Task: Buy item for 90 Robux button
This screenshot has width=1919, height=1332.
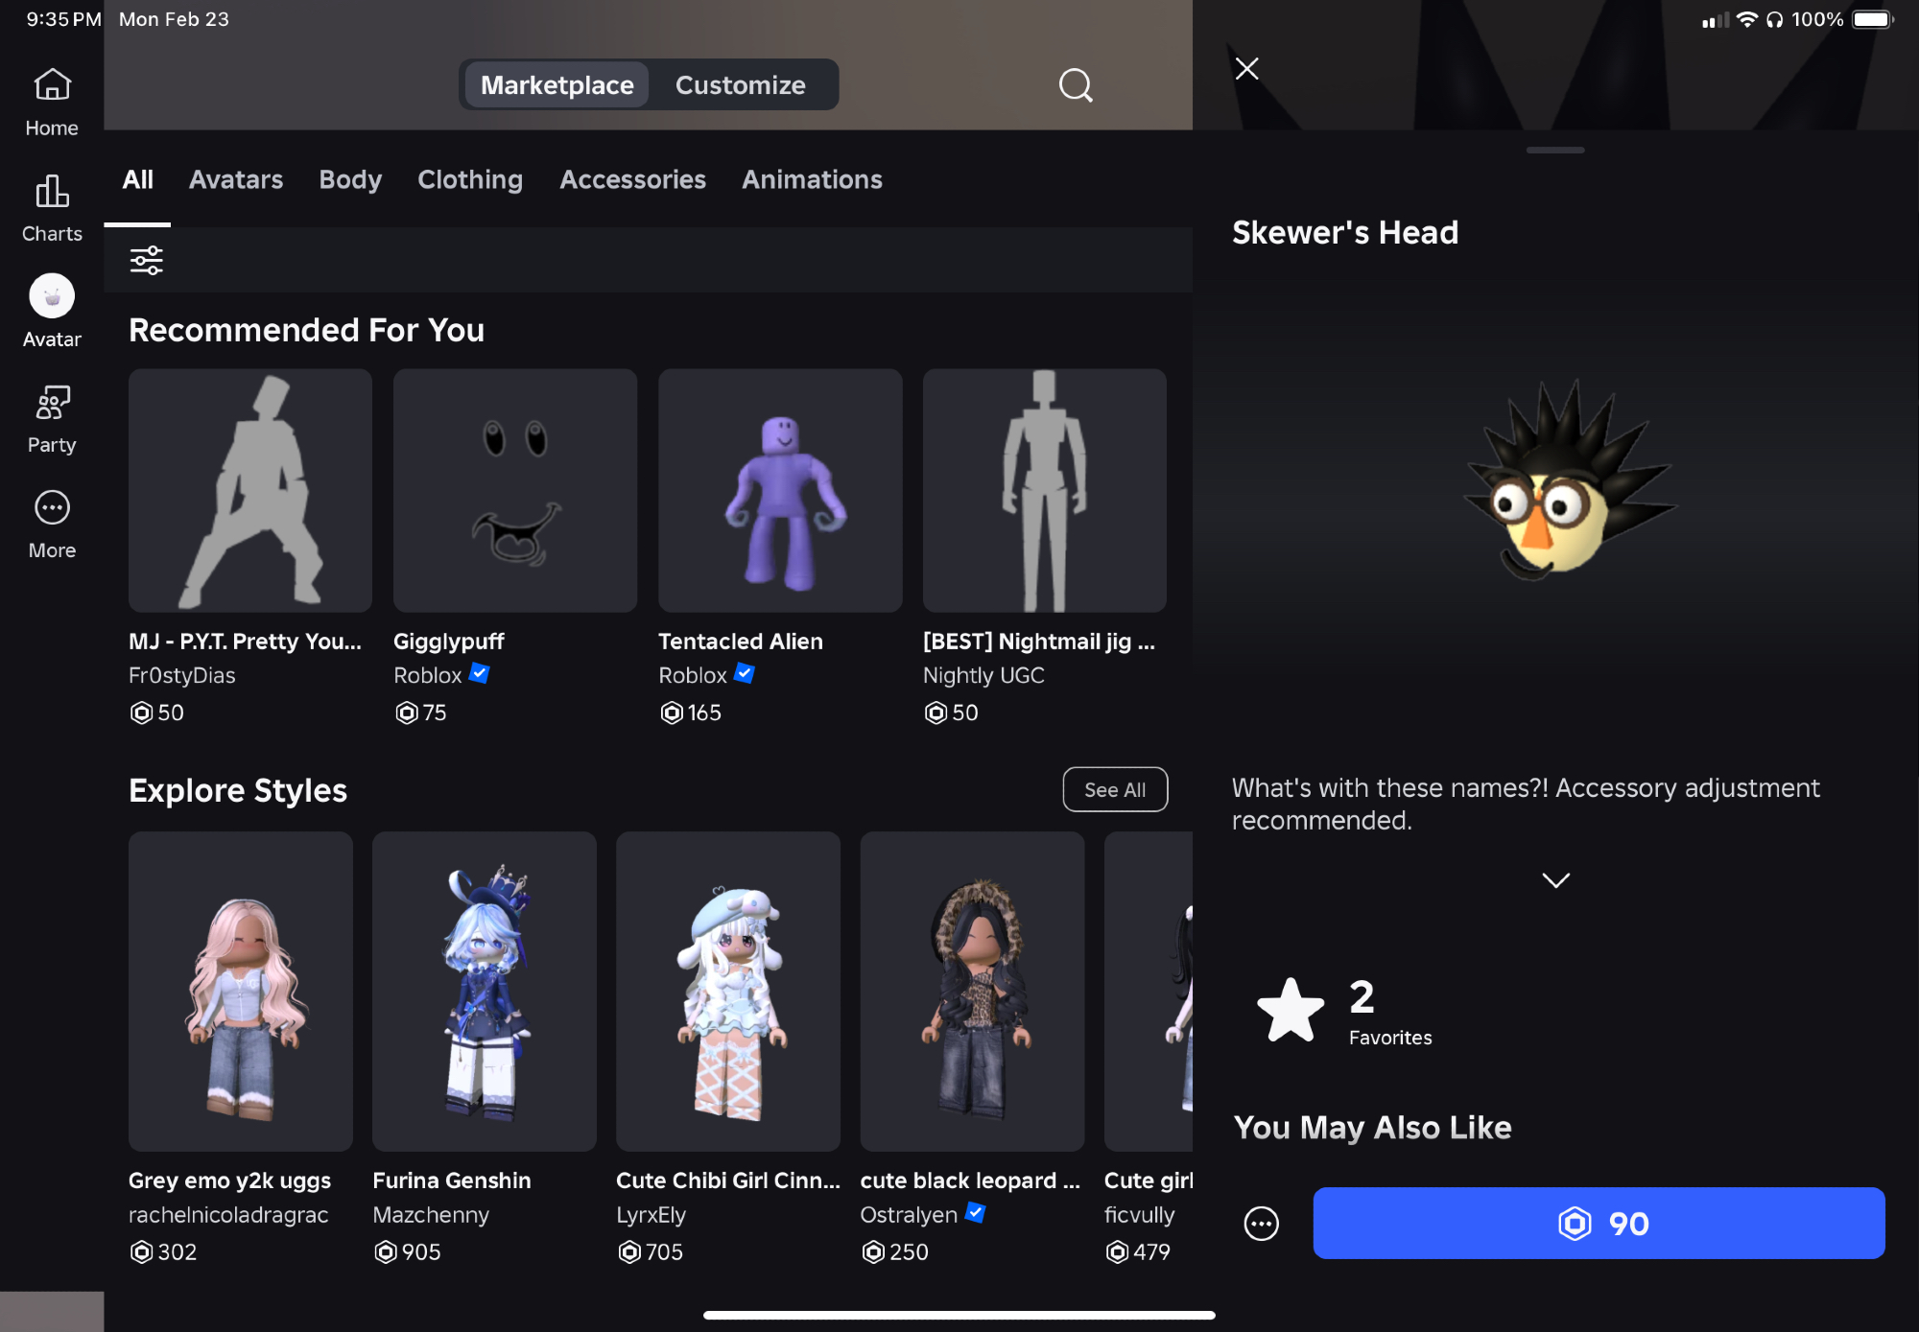Action: 1599,1224
